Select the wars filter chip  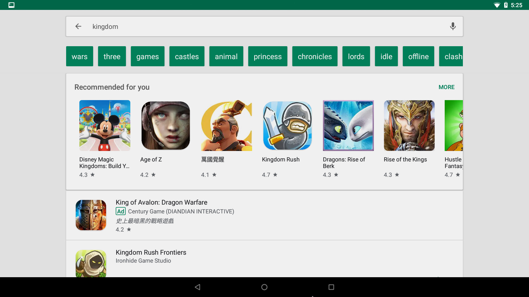(79, 56)
